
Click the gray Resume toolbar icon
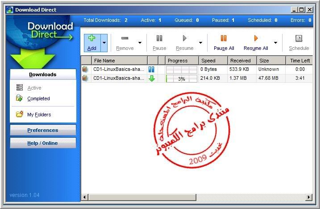coord(184,38)
